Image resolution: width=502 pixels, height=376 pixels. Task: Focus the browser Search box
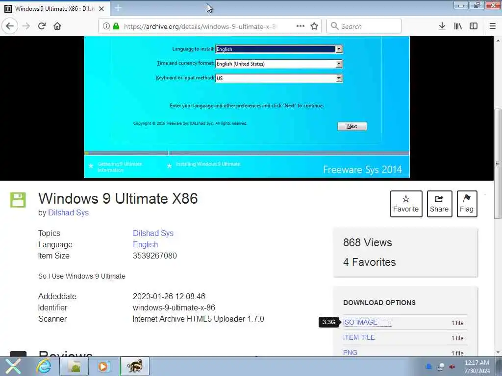pos(364,26)
